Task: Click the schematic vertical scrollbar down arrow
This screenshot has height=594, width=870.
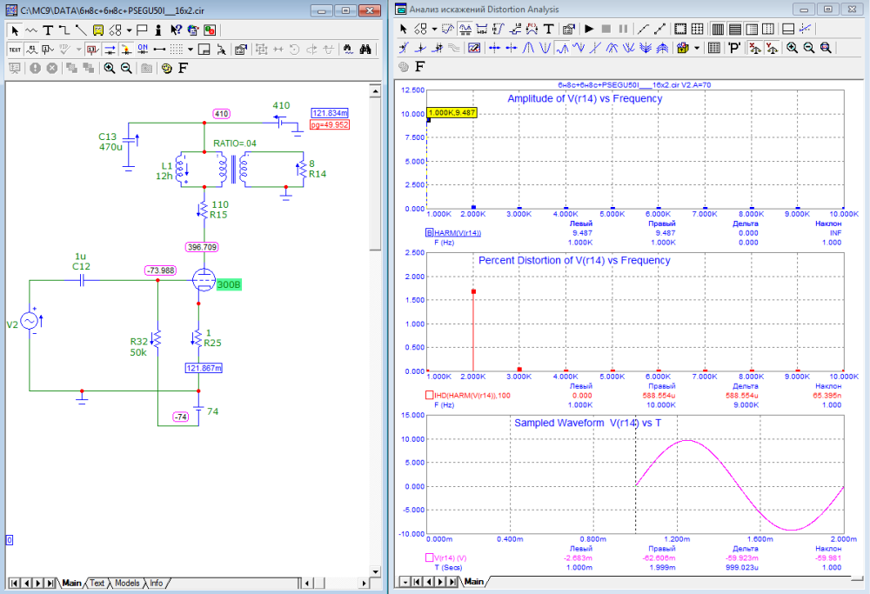Action: [376, 570]
